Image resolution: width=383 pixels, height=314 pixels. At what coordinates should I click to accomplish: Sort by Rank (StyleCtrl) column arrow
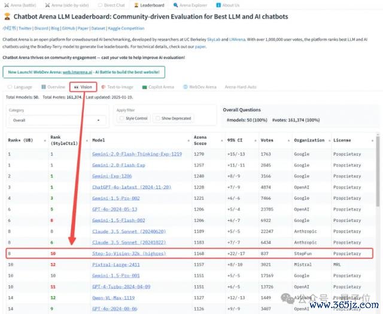87,140
